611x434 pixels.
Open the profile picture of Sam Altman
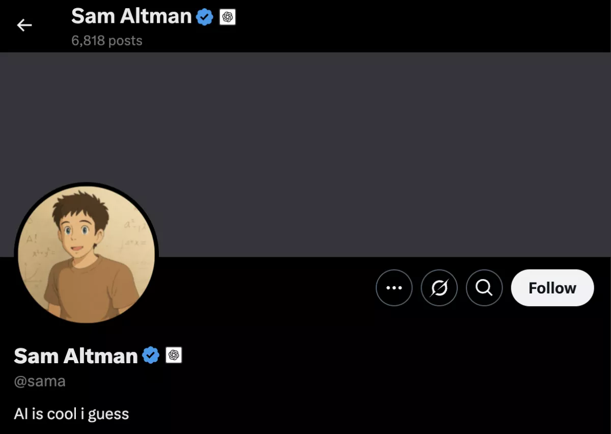[86, 254]
